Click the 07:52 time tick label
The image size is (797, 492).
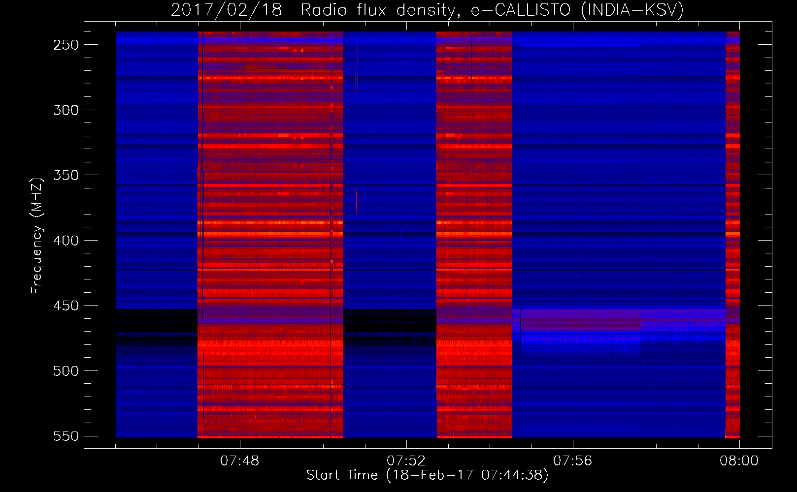(x=406, y=461)
